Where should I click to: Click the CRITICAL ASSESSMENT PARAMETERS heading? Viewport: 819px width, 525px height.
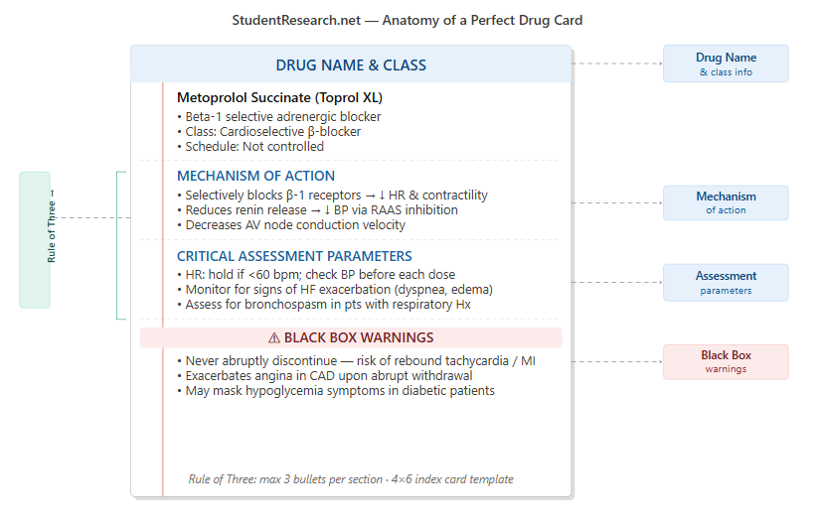pos(294,256)
